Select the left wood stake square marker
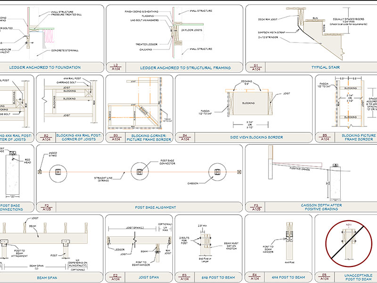 pos(40,172)
